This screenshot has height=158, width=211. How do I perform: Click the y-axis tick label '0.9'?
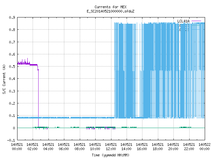coord(12,17)
